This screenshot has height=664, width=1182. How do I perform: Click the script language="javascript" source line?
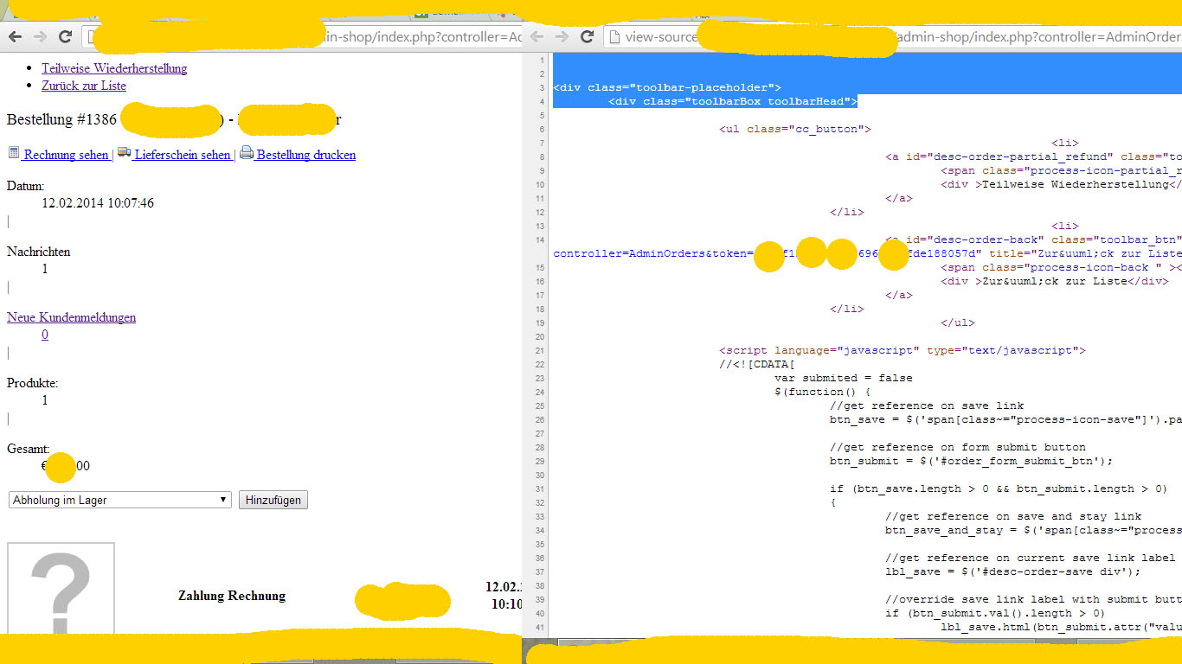pos(903,350)
